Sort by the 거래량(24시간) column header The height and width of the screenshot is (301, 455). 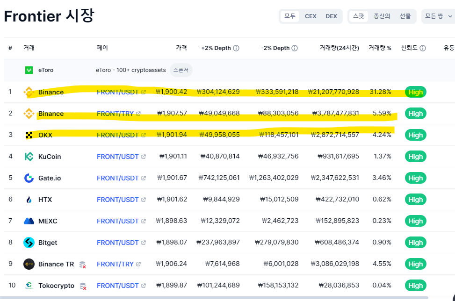click(339, 48)
